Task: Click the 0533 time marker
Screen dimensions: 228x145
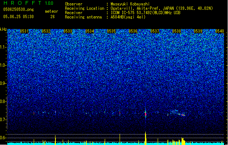Action: coord(68,31)
